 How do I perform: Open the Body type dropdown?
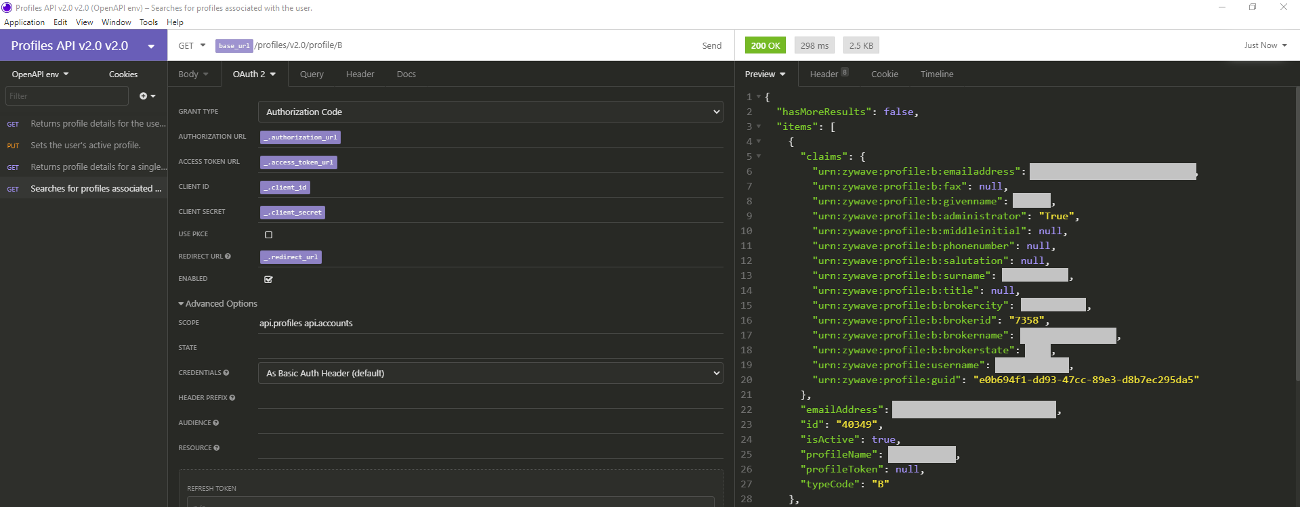tap(194, 74)
